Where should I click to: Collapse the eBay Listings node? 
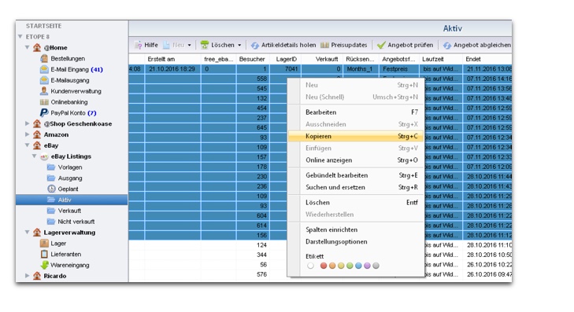click(34, 156)
